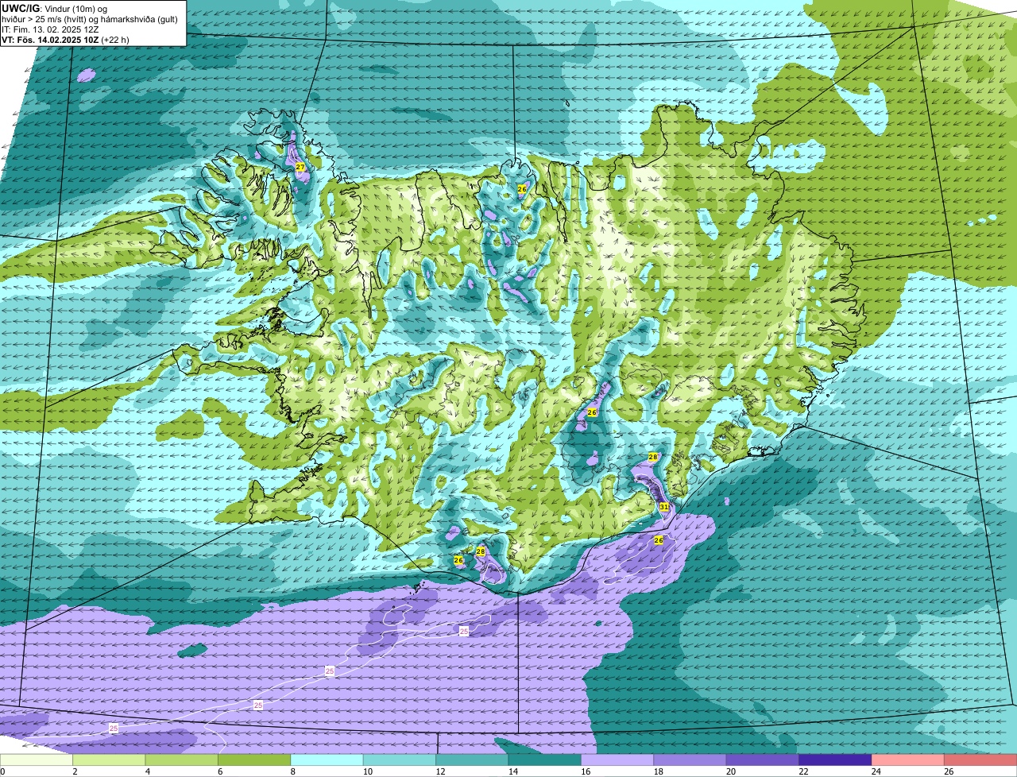Click the 18–20 m/s purple legend swatch
Screen dimensions: 1017x777
690,760
